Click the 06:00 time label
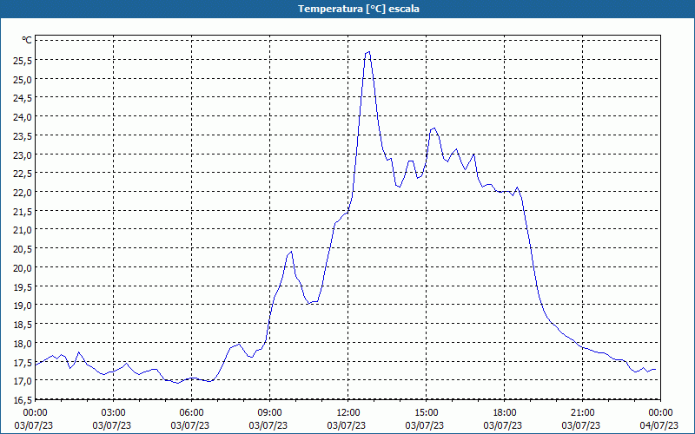Viewport: 695px width, 434px height. [191, 413]
